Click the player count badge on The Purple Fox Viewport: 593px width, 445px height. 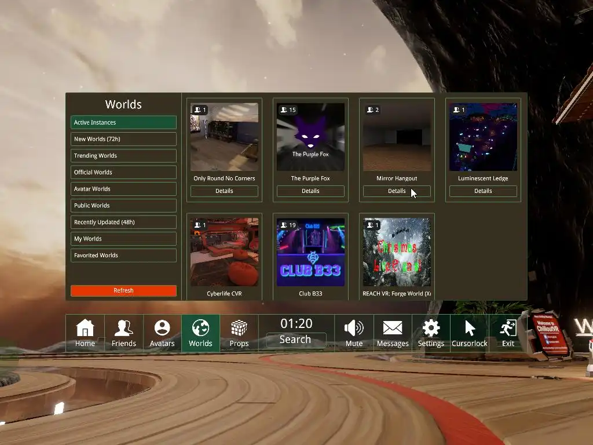tap(288, 110)
